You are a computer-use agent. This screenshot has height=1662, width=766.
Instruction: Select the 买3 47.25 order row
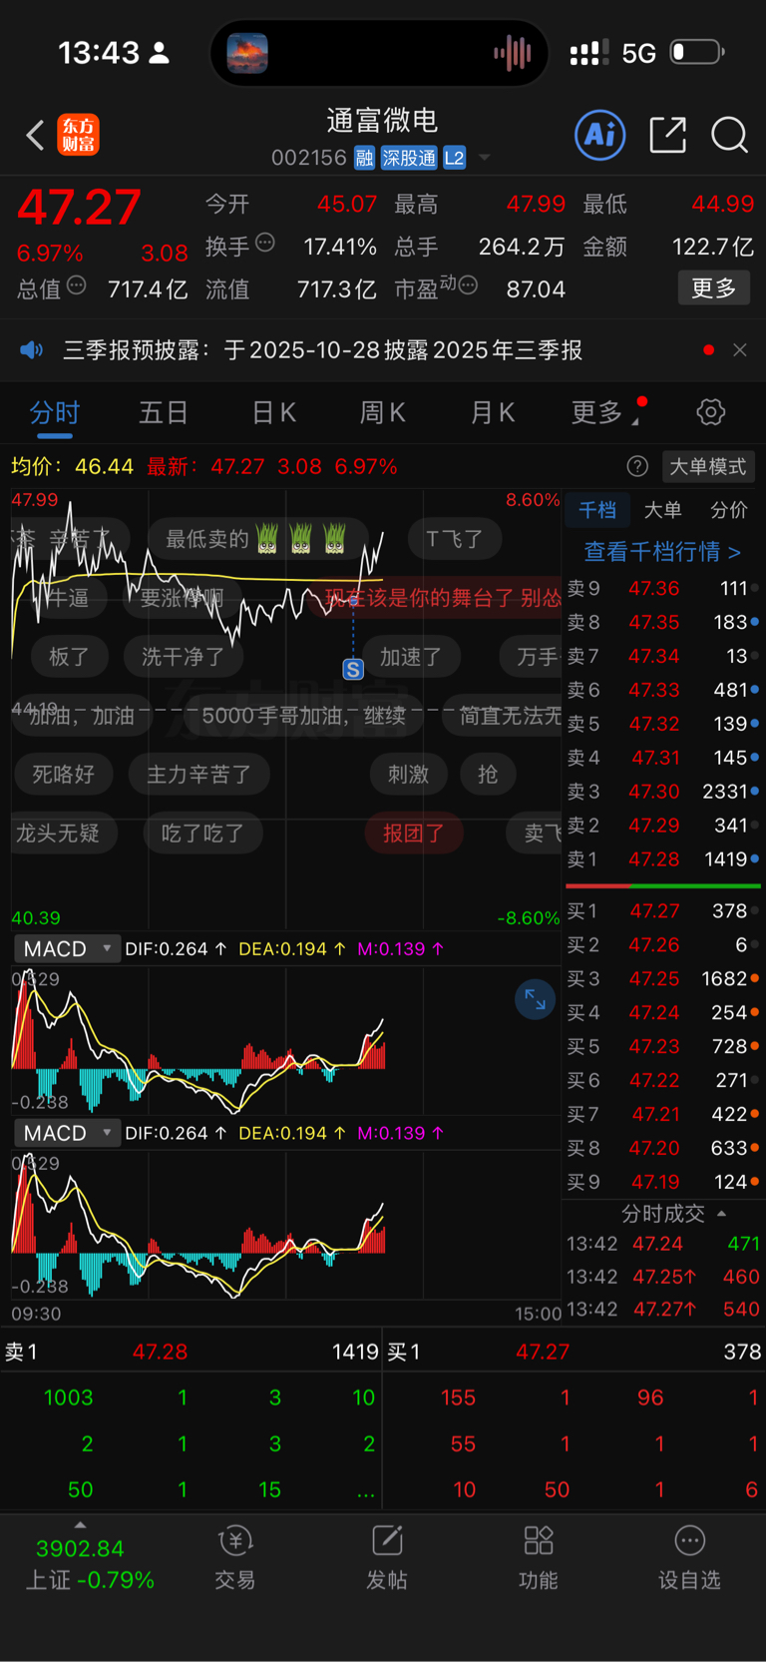pos(662,979)
